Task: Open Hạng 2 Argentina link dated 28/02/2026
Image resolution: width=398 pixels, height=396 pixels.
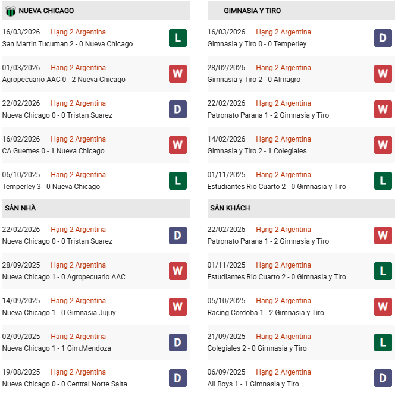Action: pyautogui.click(x=284, y=68)
